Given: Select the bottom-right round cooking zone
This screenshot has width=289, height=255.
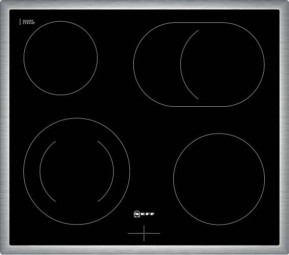Looking at the screenshot, I should click(x=219, y=179).
